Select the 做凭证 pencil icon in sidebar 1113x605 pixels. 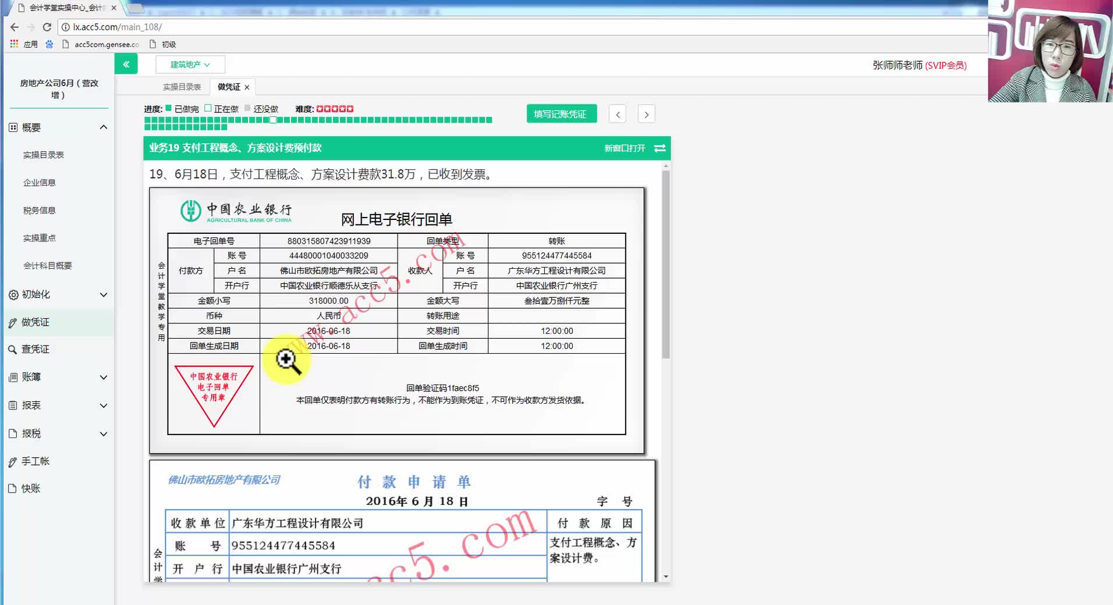pos(13,322)
